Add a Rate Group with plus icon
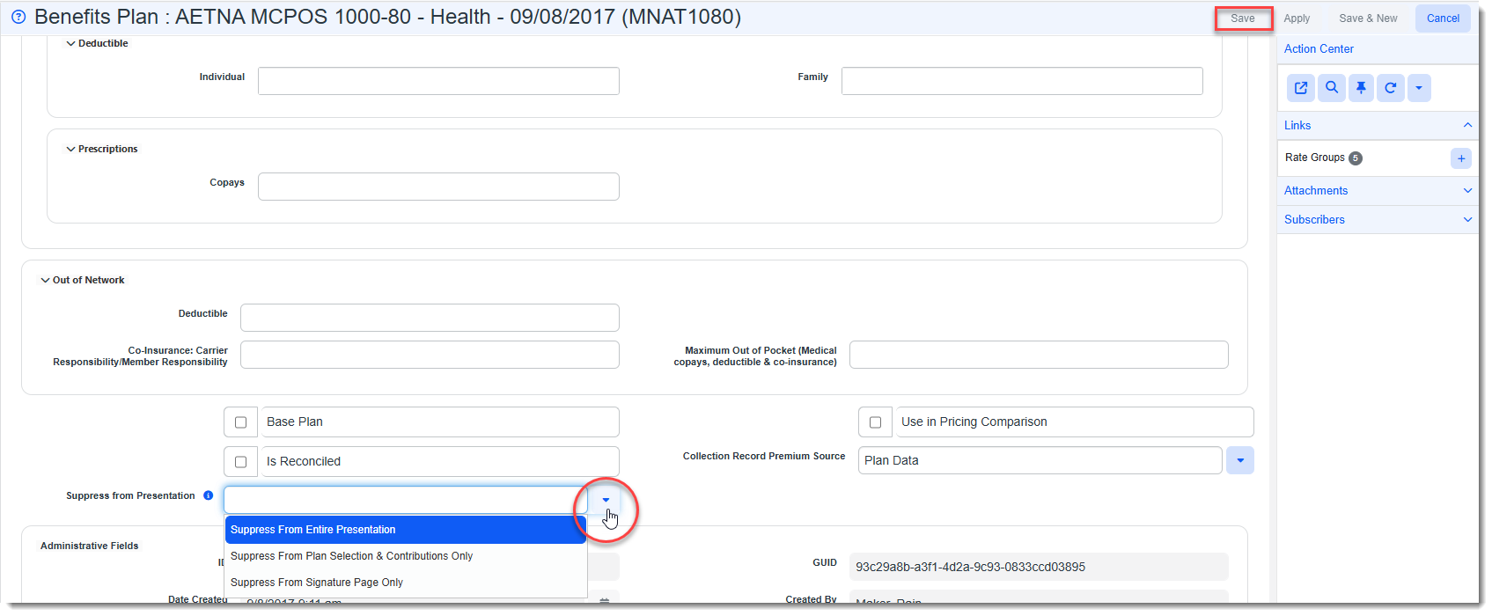Viewport: 1492px width, 616px height. (1461, 158)
